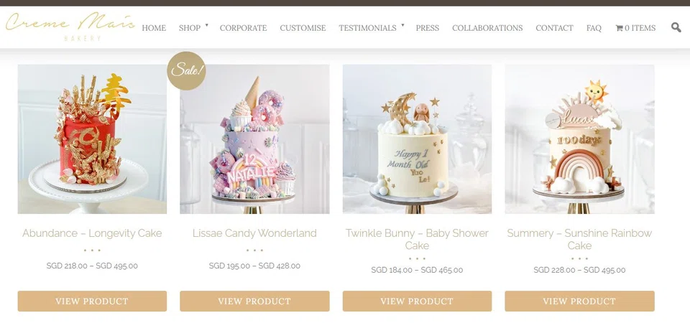The height and width of the screenshot is (323, 690).
Task: Visit the Press page
Action: click(x=427, y=28)
